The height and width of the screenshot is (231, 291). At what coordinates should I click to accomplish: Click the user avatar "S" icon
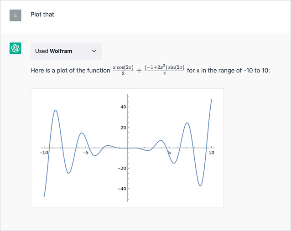(15, 15)
